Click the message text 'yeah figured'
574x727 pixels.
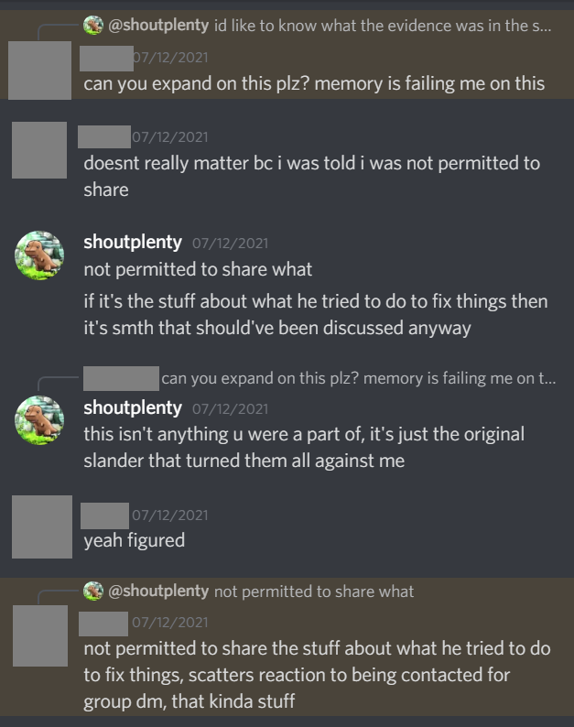pos(134,540)
